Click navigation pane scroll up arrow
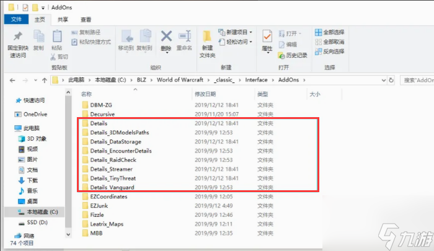Screen dimensions: 434x251 [x=68, y=92]
